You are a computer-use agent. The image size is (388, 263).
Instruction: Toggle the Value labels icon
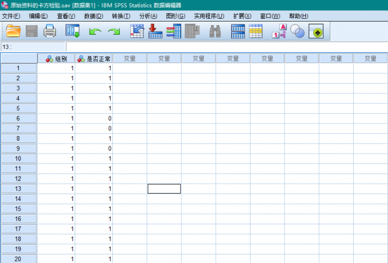point(279,31)
